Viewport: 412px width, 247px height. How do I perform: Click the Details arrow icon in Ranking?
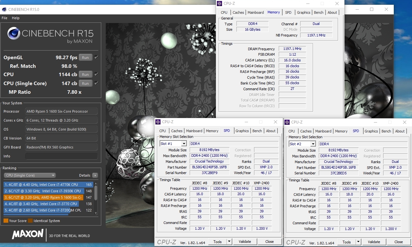[95, 175]
